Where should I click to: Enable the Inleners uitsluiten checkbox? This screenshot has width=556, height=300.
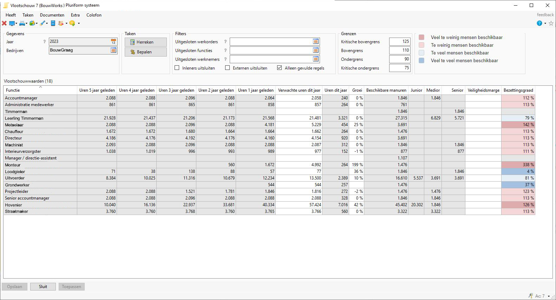177,68
